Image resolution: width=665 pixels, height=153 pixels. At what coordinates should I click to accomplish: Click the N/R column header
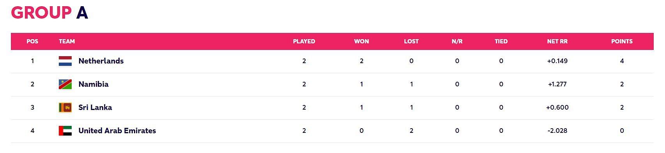[x=457, y=41]
